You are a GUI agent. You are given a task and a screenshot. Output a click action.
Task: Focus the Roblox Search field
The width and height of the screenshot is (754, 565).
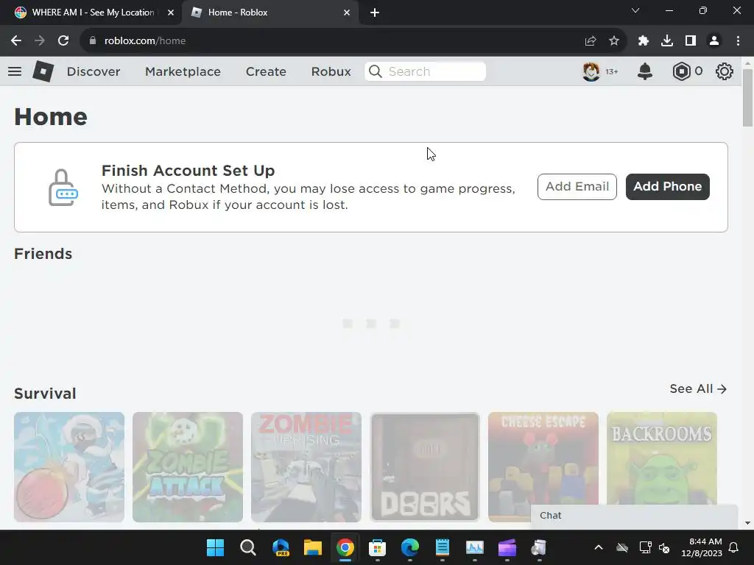click(425, 71)
